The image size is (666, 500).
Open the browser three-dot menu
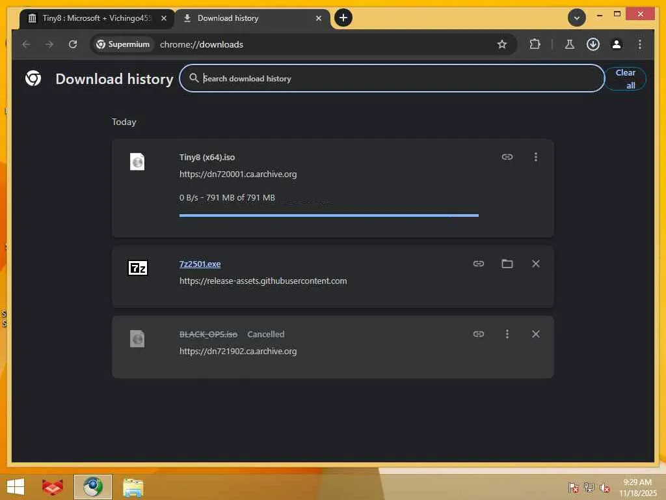point(640,44)
